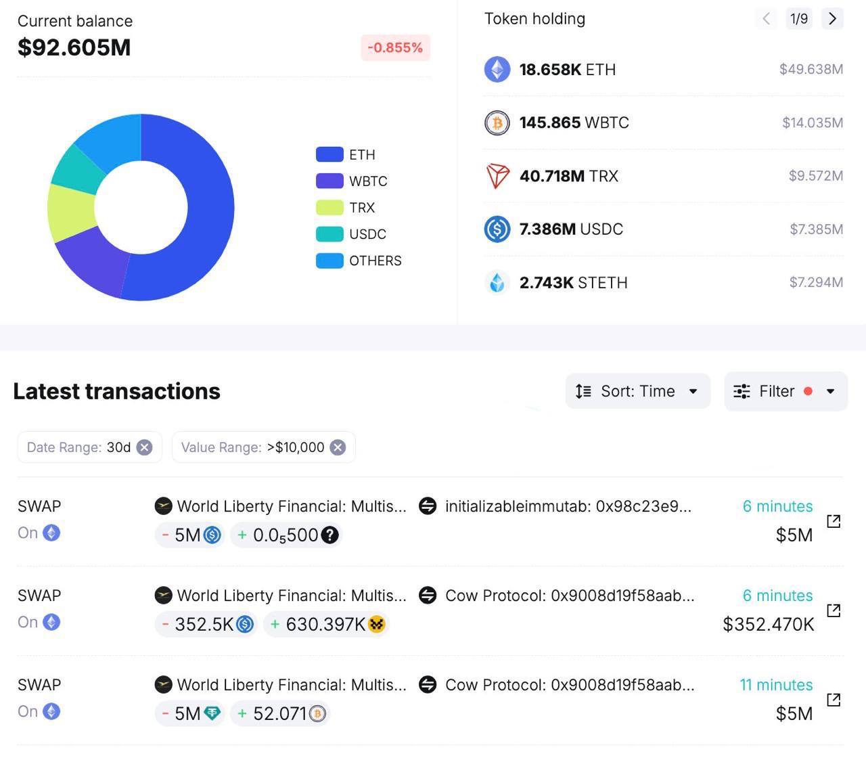
Task: Open the Sort: Time dropdown
Action: [x=637, y=391]
